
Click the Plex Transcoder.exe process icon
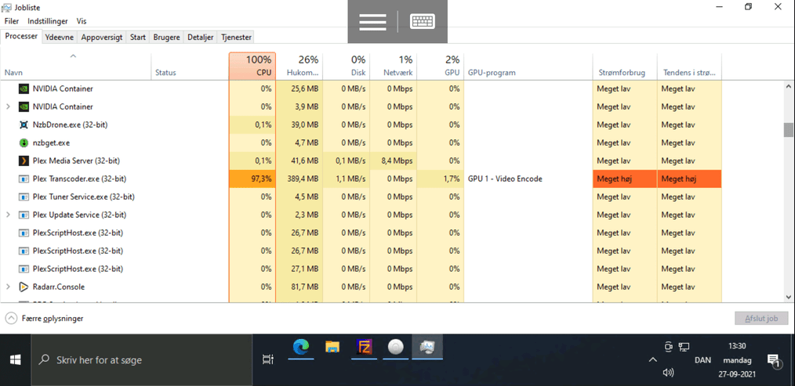coord(24,179)
